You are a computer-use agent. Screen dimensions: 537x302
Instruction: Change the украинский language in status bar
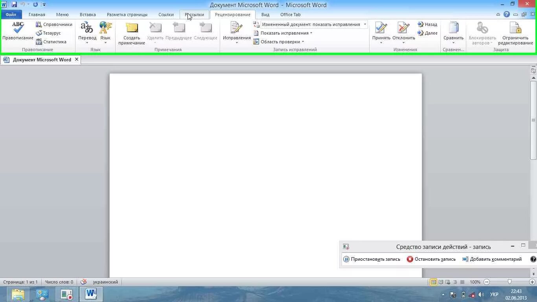[105, 282]
